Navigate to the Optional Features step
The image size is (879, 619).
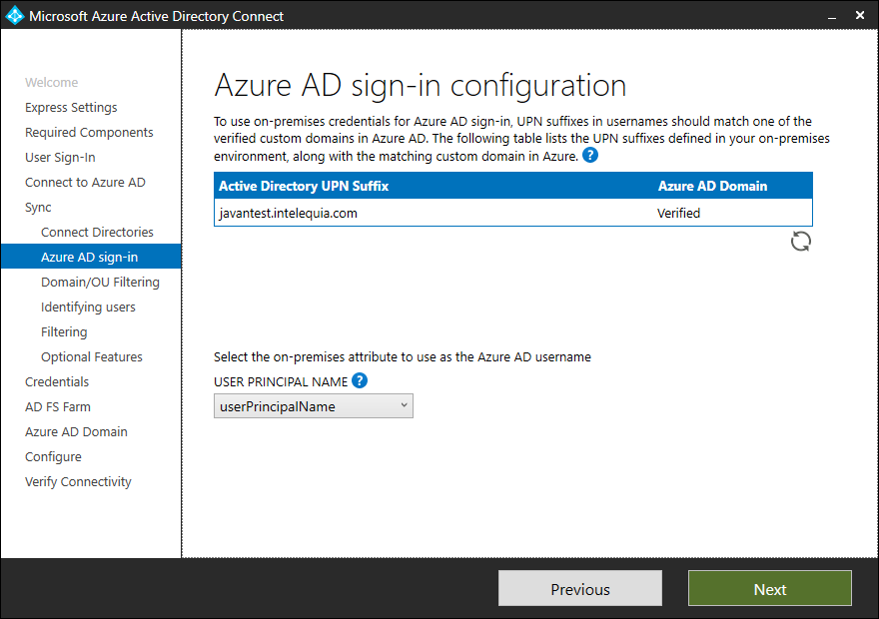(91, 356)
